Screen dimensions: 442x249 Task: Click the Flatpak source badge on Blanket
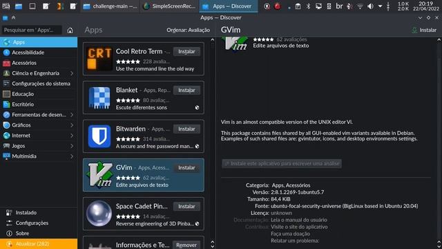[197, 108]
